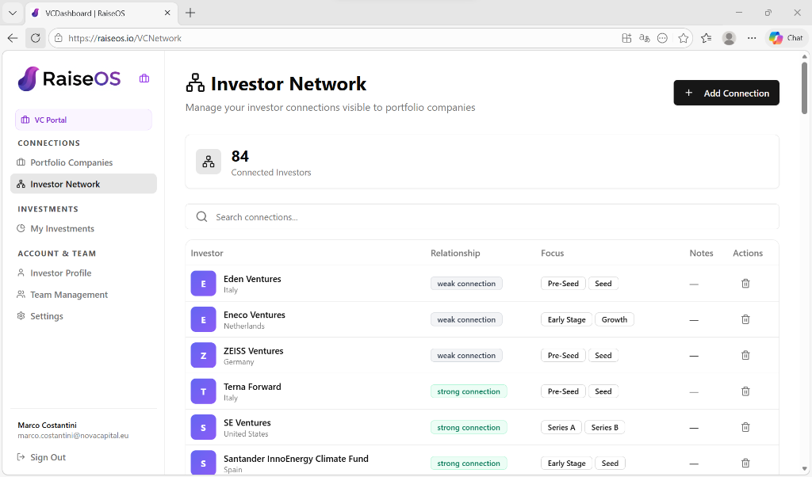Click the Eden Ventures avatar icon
The height and width of the screenshot is (477, 812).
tap(203, 284)
